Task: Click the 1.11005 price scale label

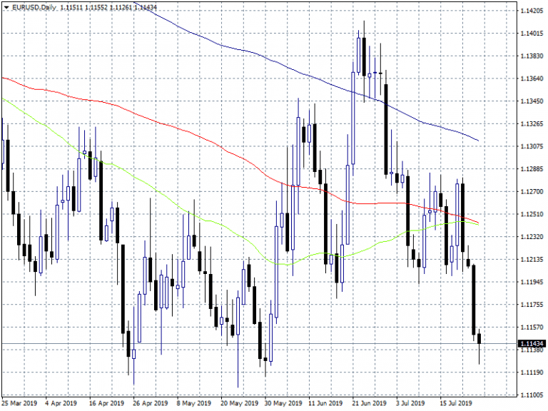Action: coord(532,395)
